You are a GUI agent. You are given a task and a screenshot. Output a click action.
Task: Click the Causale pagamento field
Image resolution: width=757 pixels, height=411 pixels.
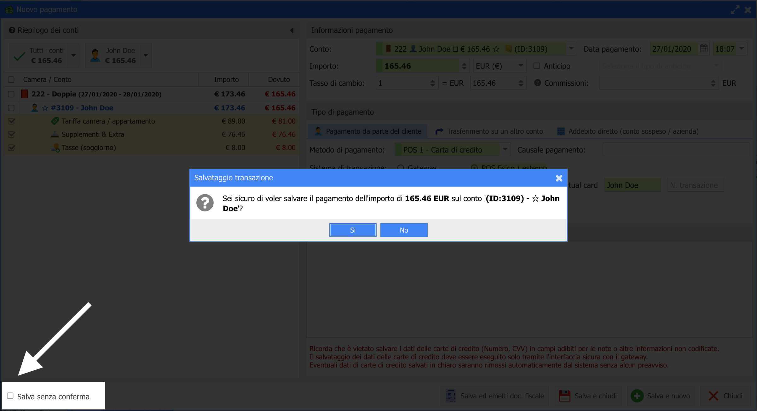tap(676, 150)
